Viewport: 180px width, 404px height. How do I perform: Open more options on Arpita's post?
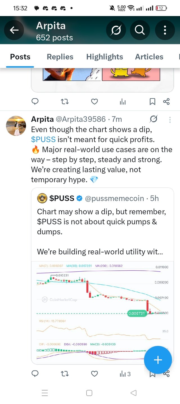coord(170,120)
